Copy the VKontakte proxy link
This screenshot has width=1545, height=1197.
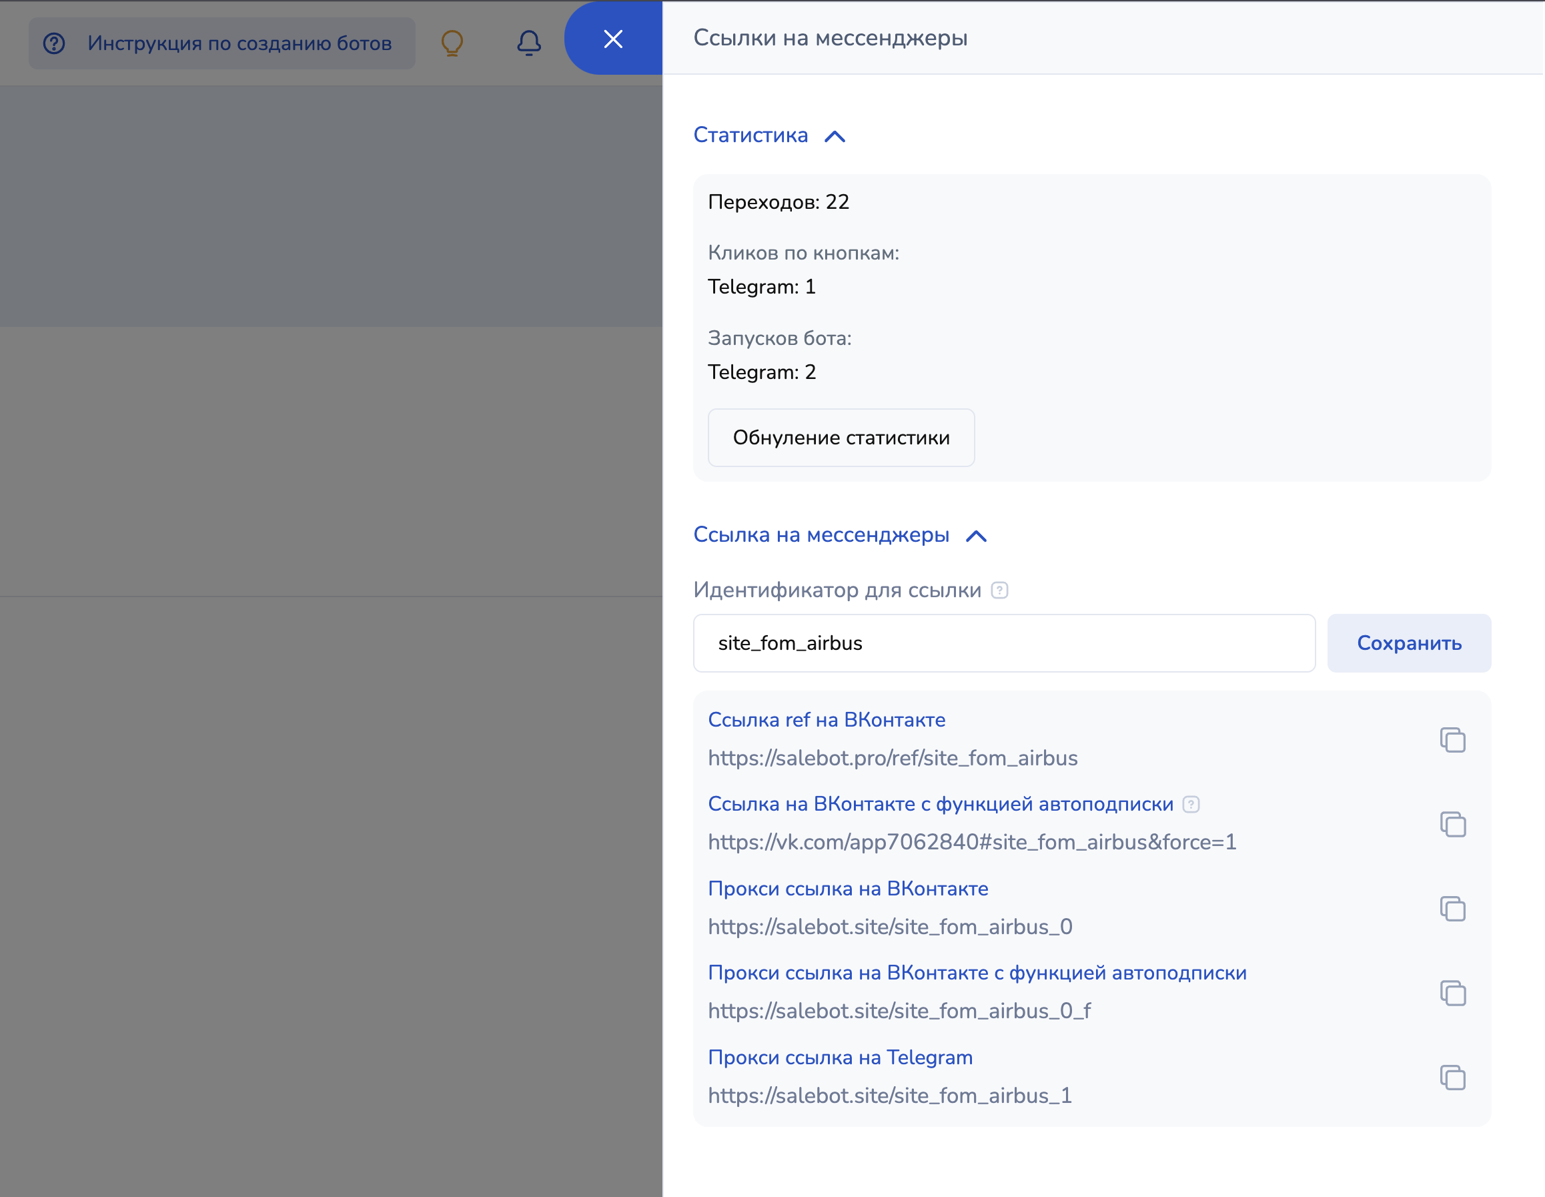point(1452,908)
